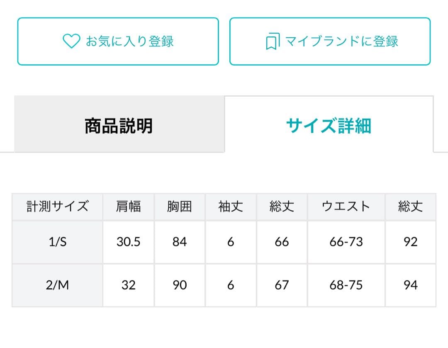Click the 袖丈 column header
Image resolution: width=448 pixels, height=348 pixels.
(231, 207)
